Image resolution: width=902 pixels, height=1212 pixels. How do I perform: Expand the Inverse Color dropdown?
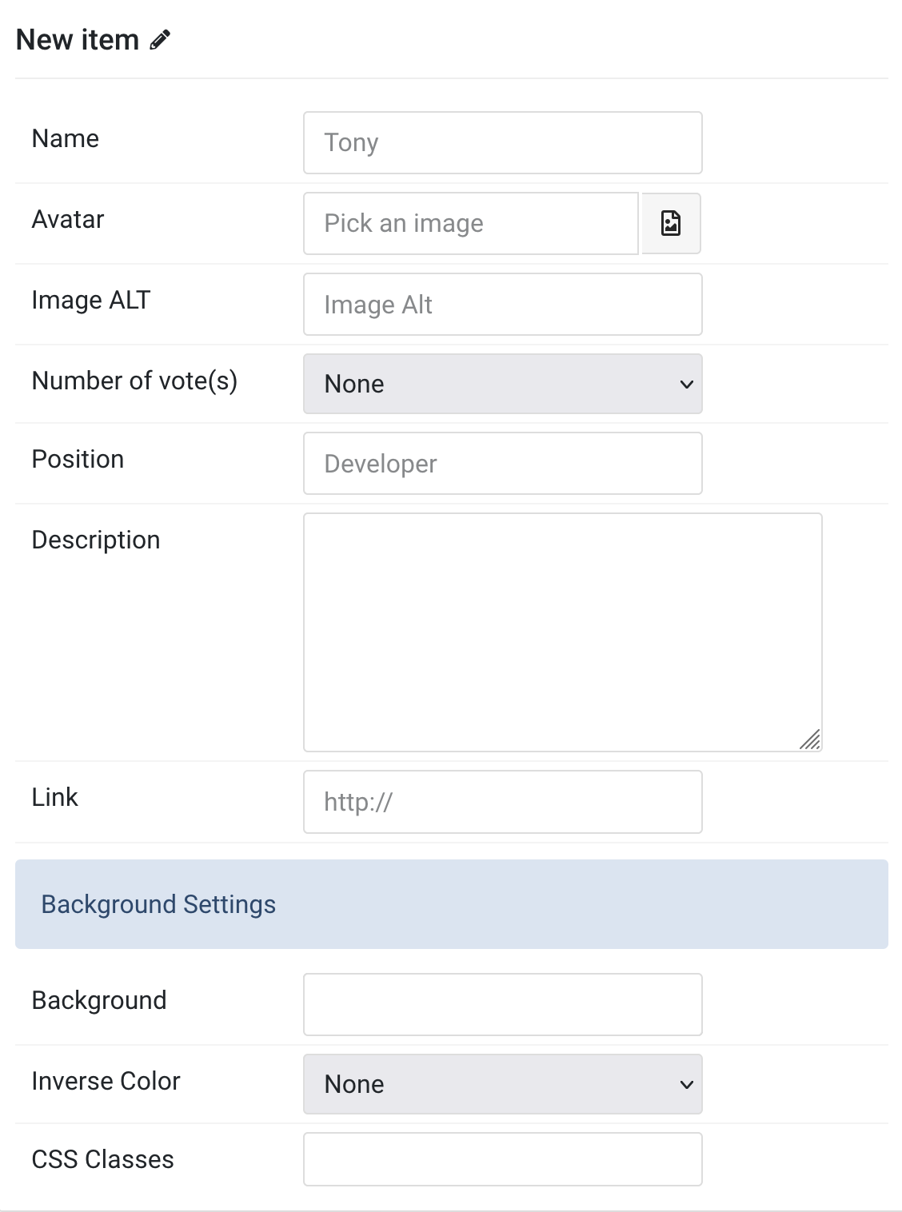502,1084
